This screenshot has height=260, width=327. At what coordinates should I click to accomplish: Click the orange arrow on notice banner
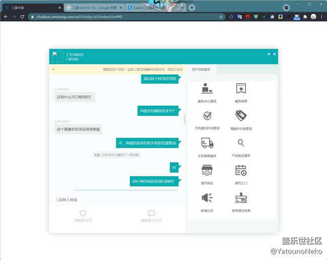[x=53, y=69]
